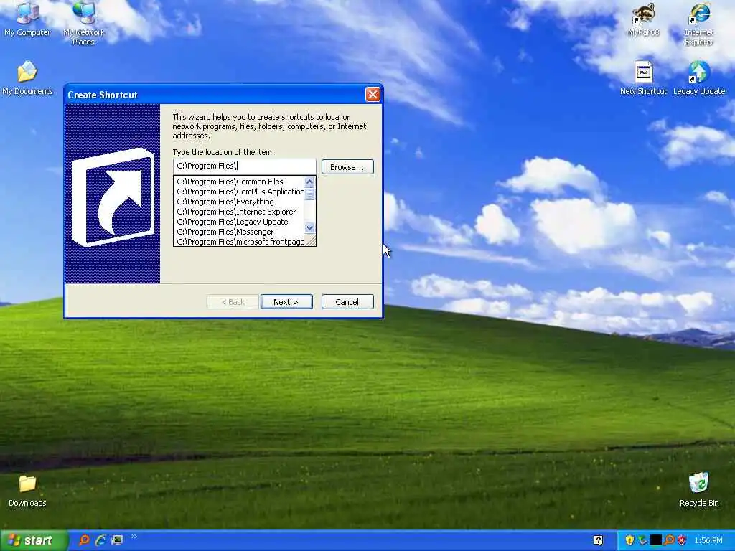Click the black square tray icon
735x551 pixels.
point(656,541)
